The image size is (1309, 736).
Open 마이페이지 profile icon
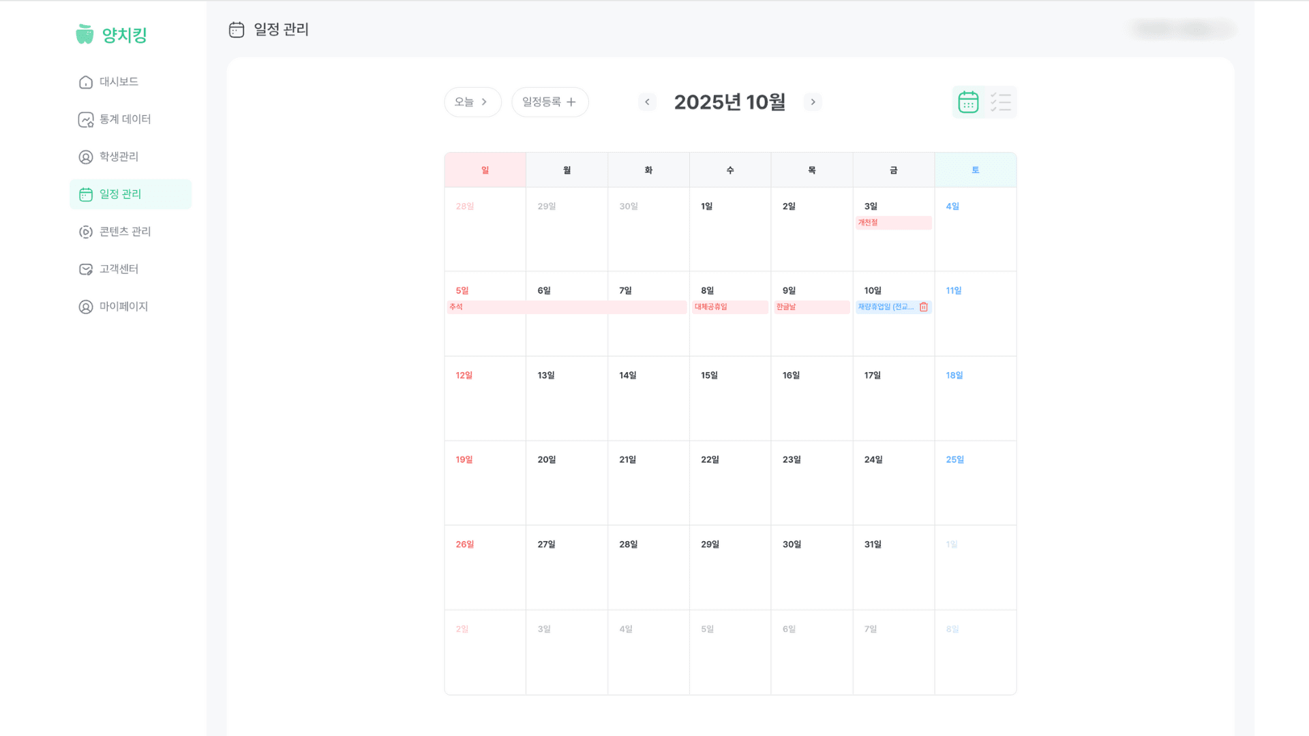[x=86, y=307]
